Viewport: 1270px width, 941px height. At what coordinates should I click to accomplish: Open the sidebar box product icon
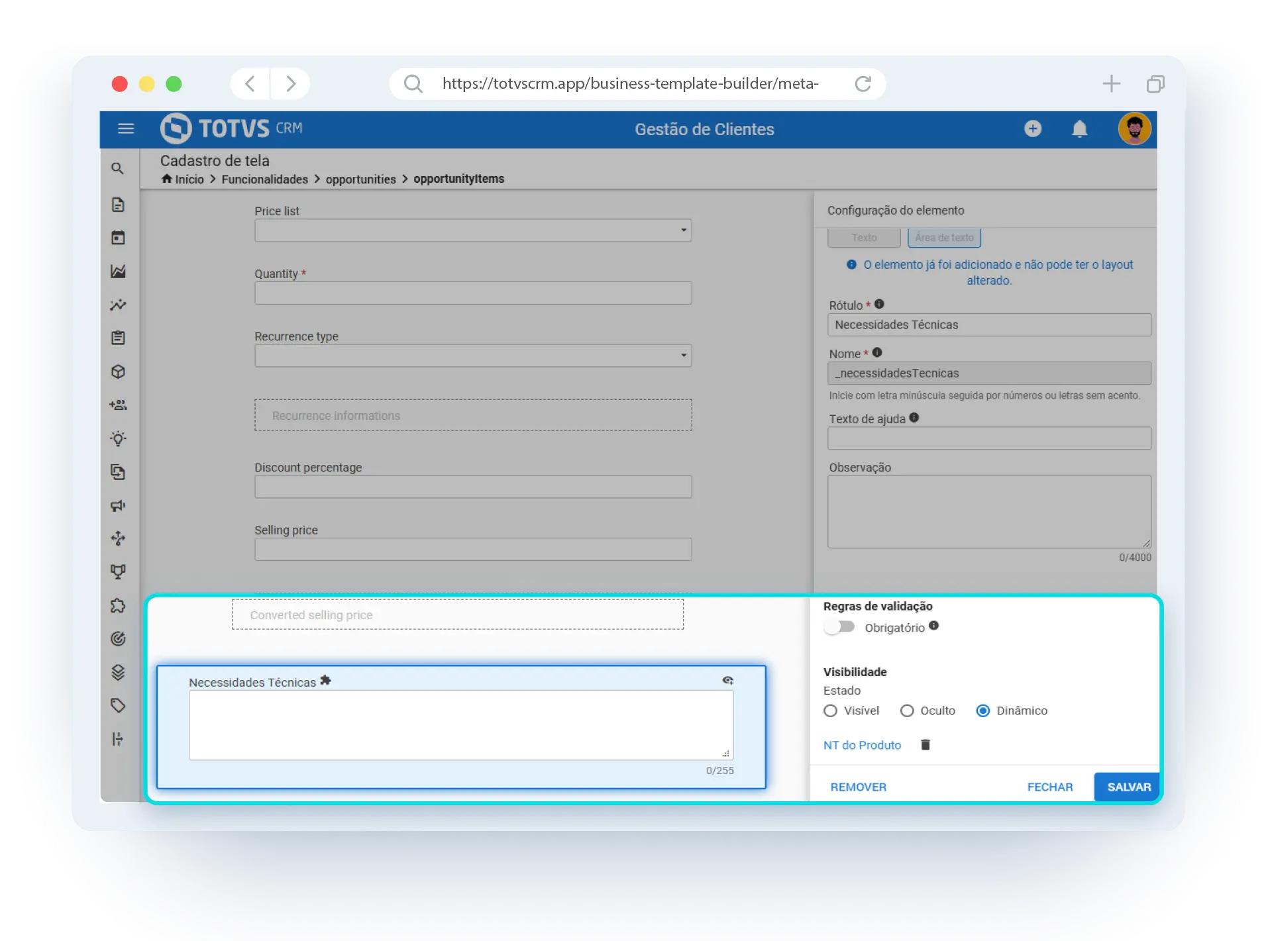118,371
